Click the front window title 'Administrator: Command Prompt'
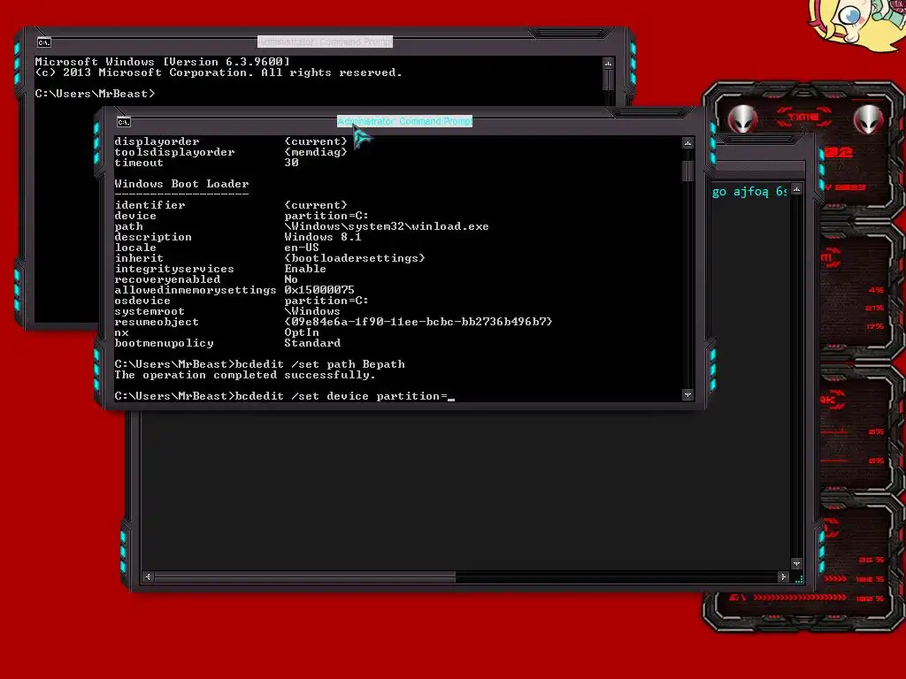 tap(405, 121)
